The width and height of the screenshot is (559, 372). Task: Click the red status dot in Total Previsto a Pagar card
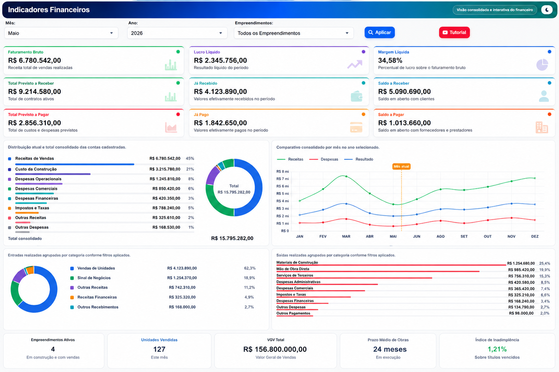pos(178,114)
